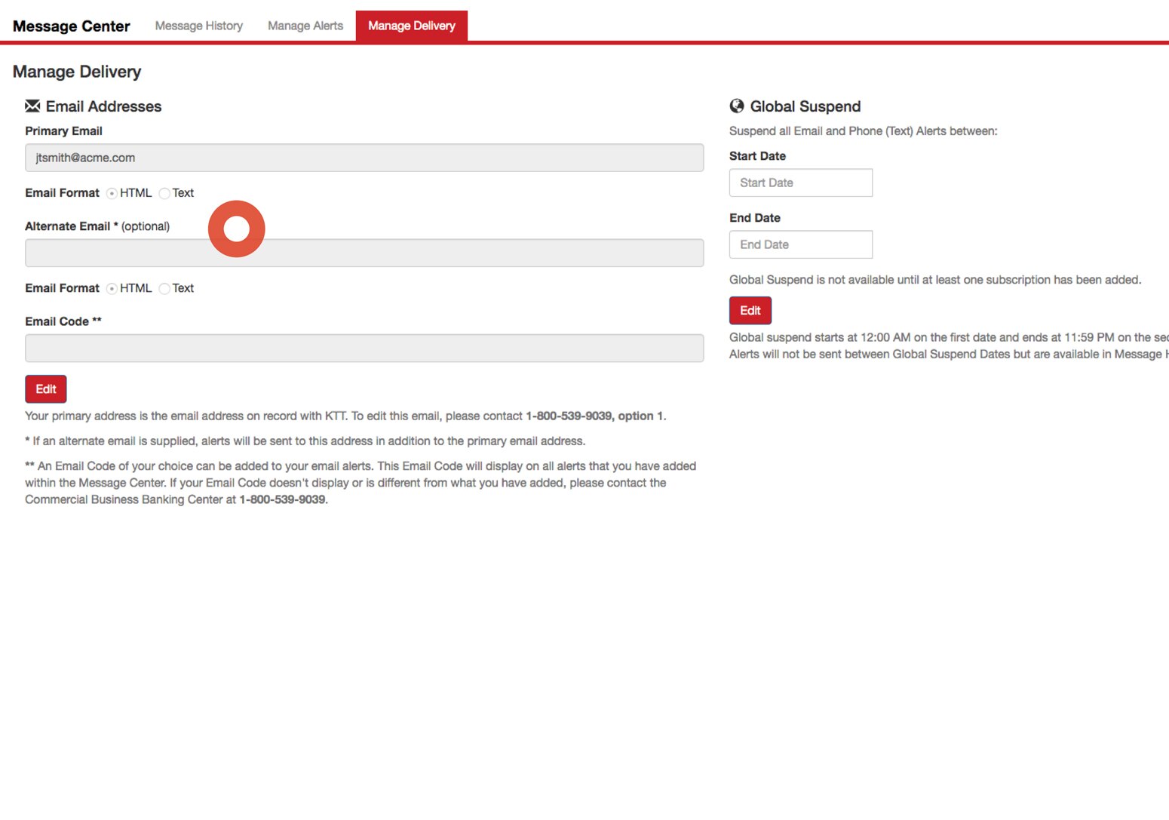Click the empty Alternate Email field
This screenshot has width=1169, height=820.
pyautogui.click(x=364, y=253)
